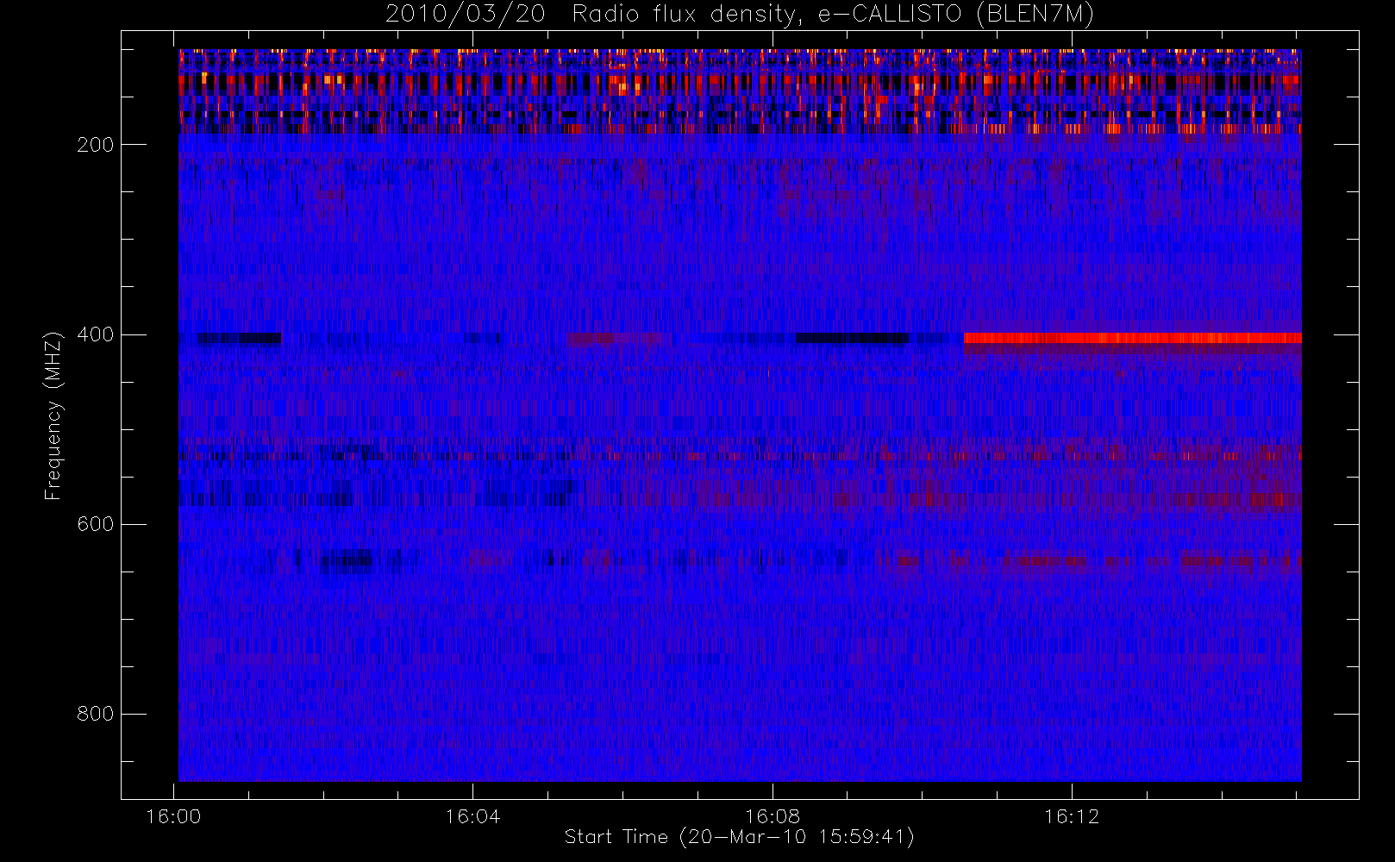Click the 'Start Time (20-Mar-10 15:59:41)' label
The image size is (1395, 862).
740,837
